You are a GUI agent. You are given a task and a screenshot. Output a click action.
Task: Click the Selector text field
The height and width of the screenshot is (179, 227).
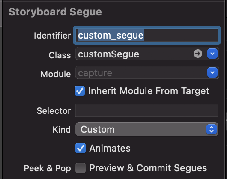147,110
